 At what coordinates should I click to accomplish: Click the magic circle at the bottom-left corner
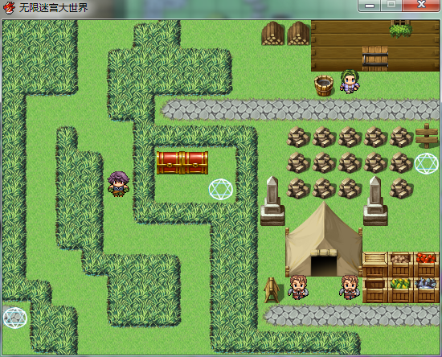[x=14, y=318]
